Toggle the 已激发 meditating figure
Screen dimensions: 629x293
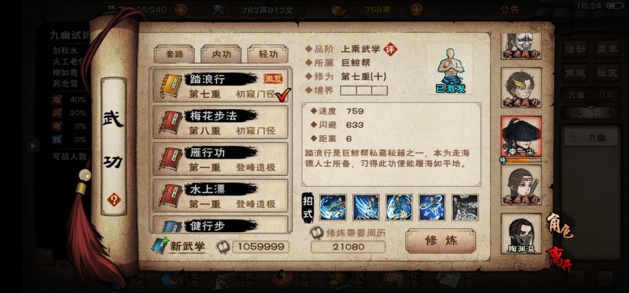(x=450, y=69)
